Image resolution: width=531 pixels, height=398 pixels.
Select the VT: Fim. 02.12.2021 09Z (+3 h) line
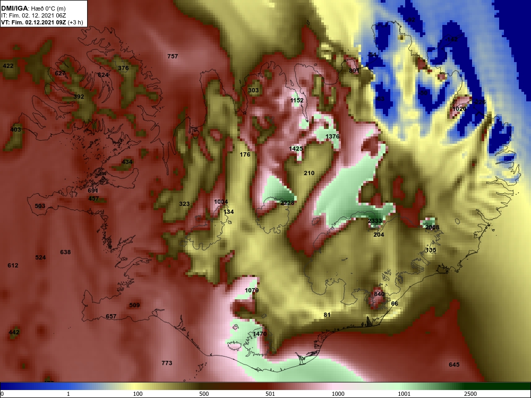point(42,23)
